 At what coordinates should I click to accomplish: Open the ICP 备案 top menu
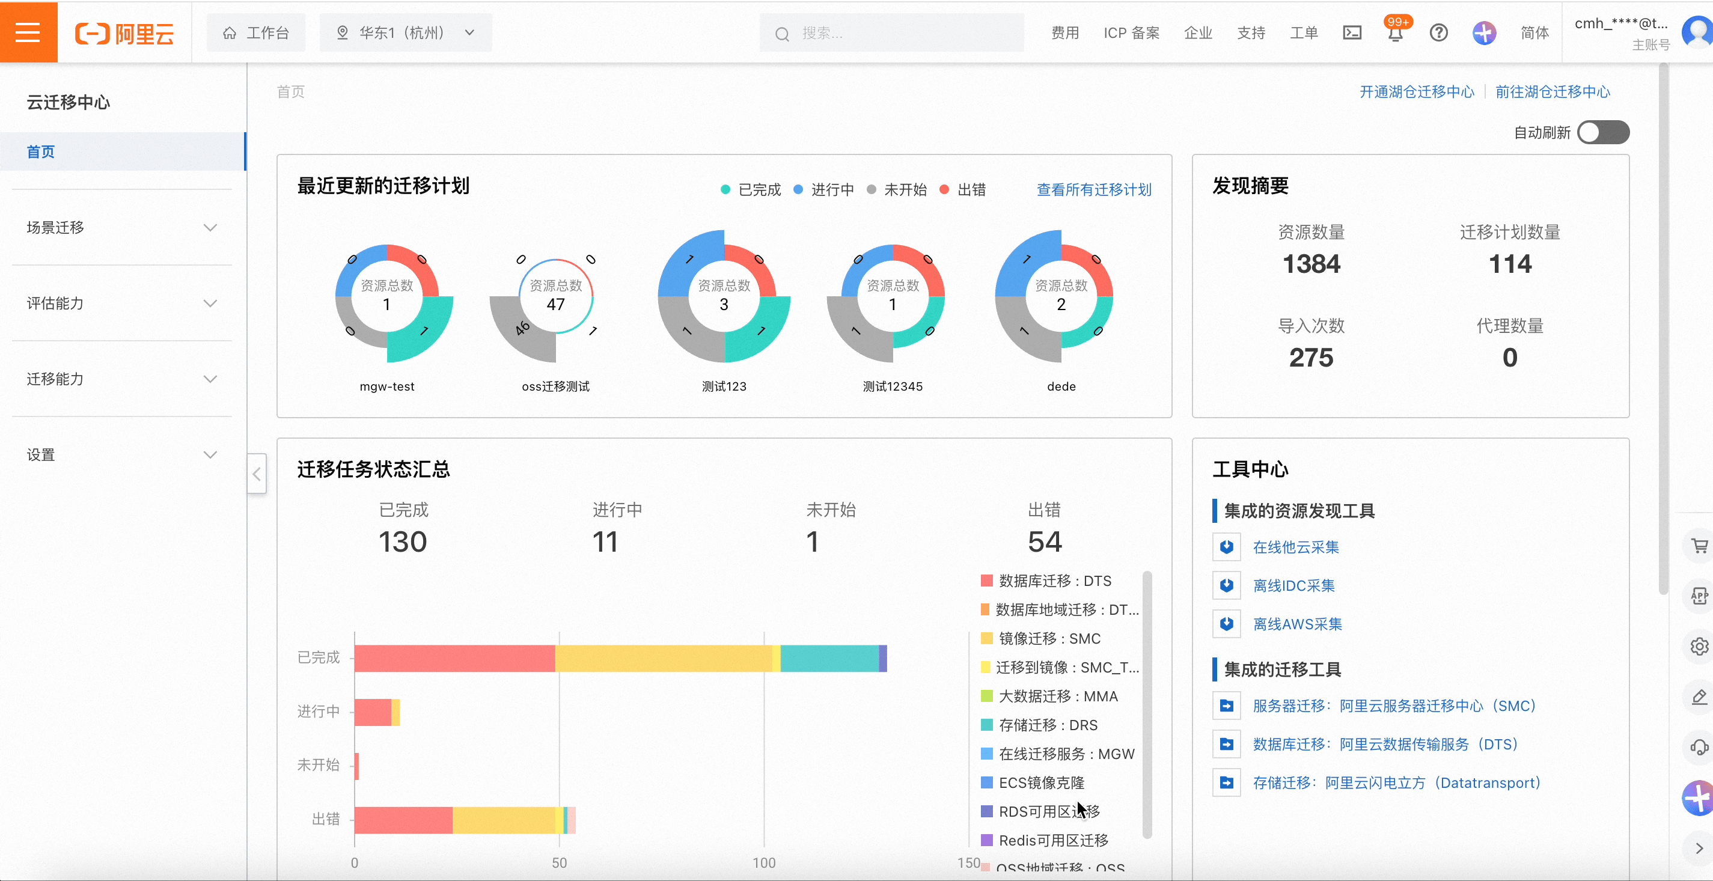point(1131,32)
